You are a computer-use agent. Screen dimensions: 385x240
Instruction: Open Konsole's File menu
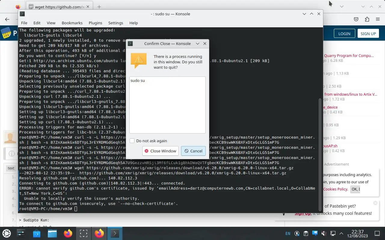pos(24,23)
